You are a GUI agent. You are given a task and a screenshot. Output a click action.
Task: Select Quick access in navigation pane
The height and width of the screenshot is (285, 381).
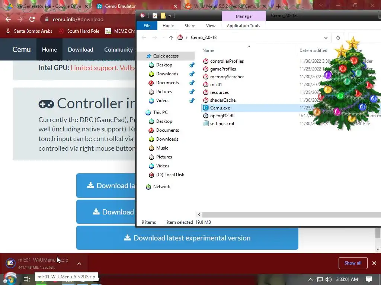pyautogui.click(x=166, y=56)
